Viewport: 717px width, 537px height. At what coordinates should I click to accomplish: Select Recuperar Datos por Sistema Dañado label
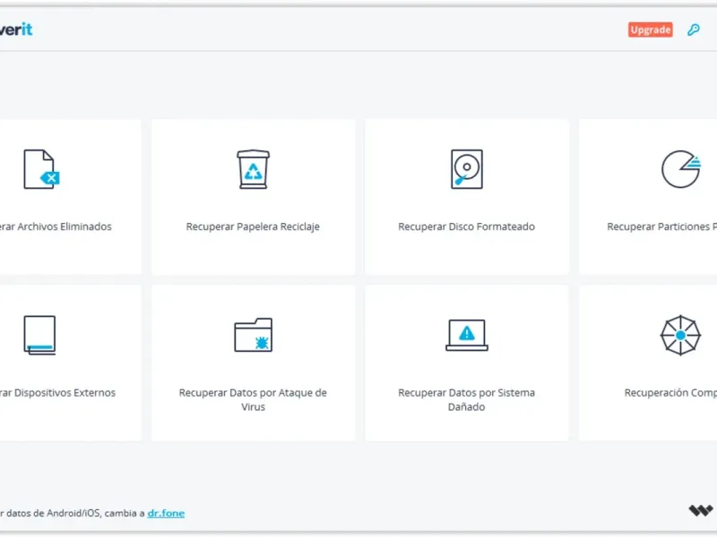pos(466,399)
